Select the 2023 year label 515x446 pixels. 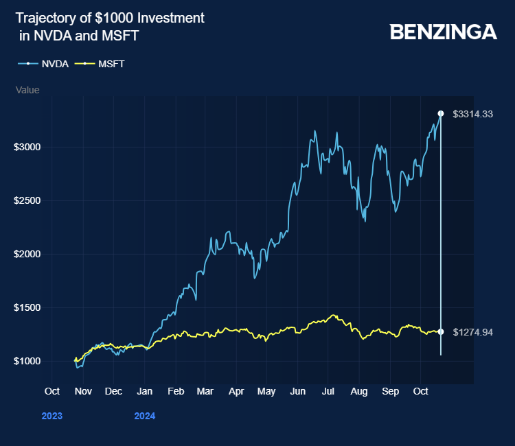pyautogui.click(x=51, y=416)
